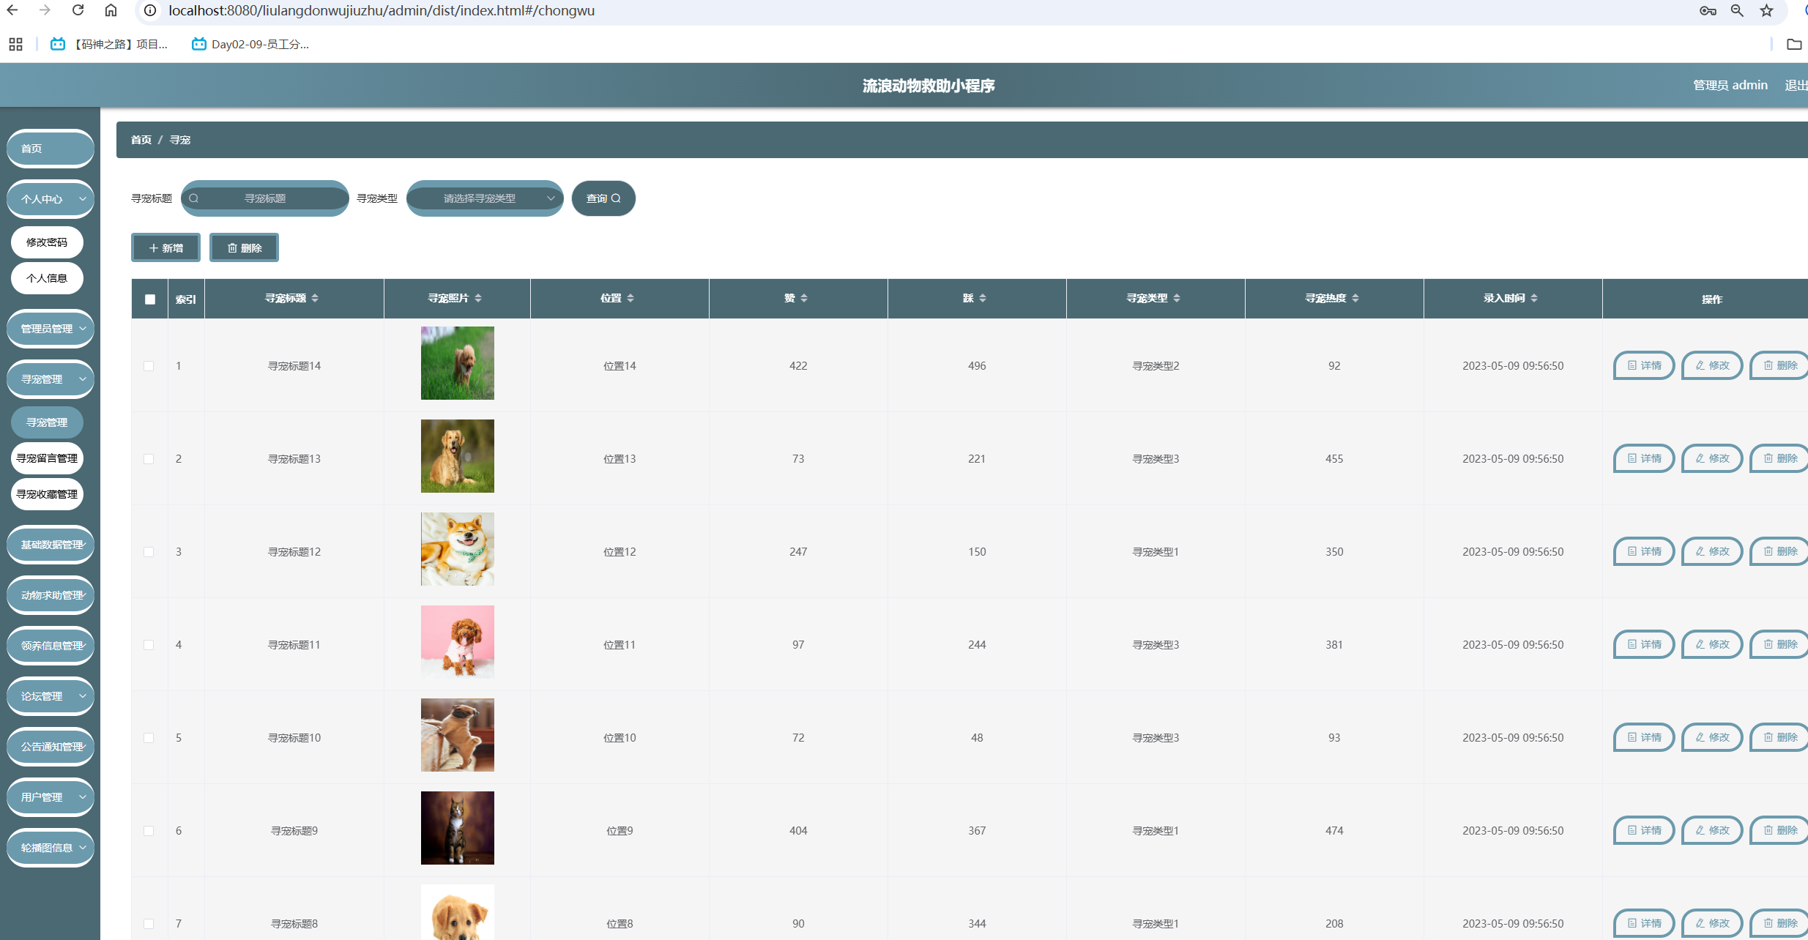Check the checkbox for row 1

(x=149, y=366)
